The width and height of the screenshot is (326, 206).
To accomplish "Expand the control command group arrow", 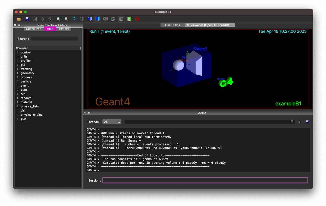I will tap(18, 52).
